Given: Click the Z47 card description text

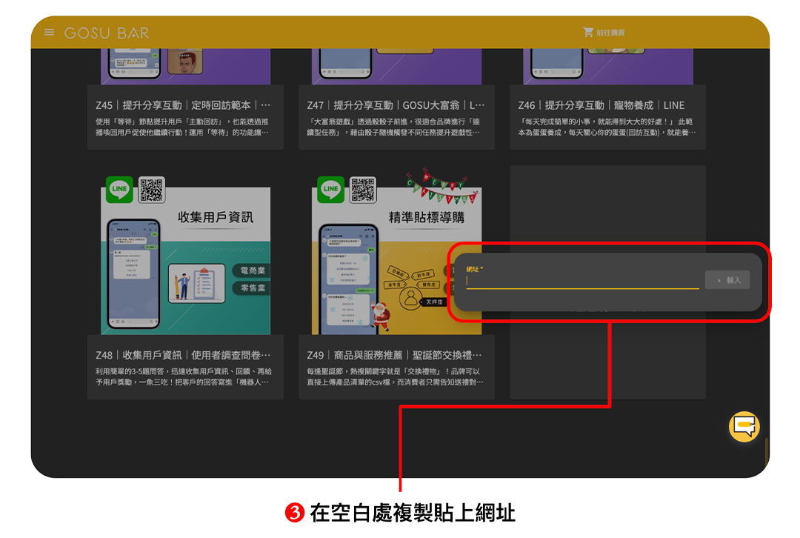Looking at the screenshot, I should pyautogui.click(x=393, y=127).
